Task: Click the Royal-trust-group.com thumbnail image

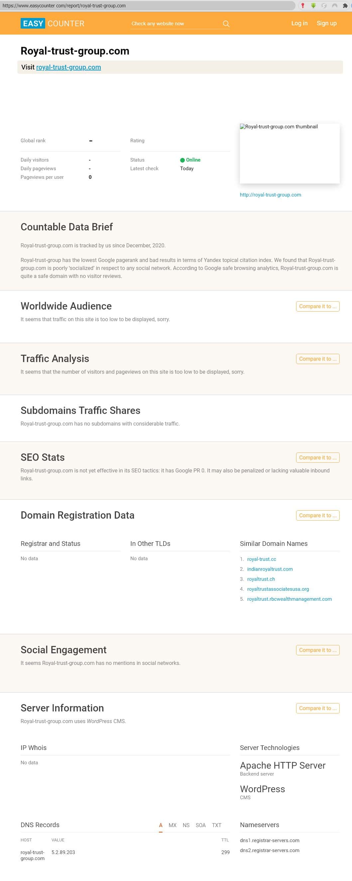Action: click(290, 153)
